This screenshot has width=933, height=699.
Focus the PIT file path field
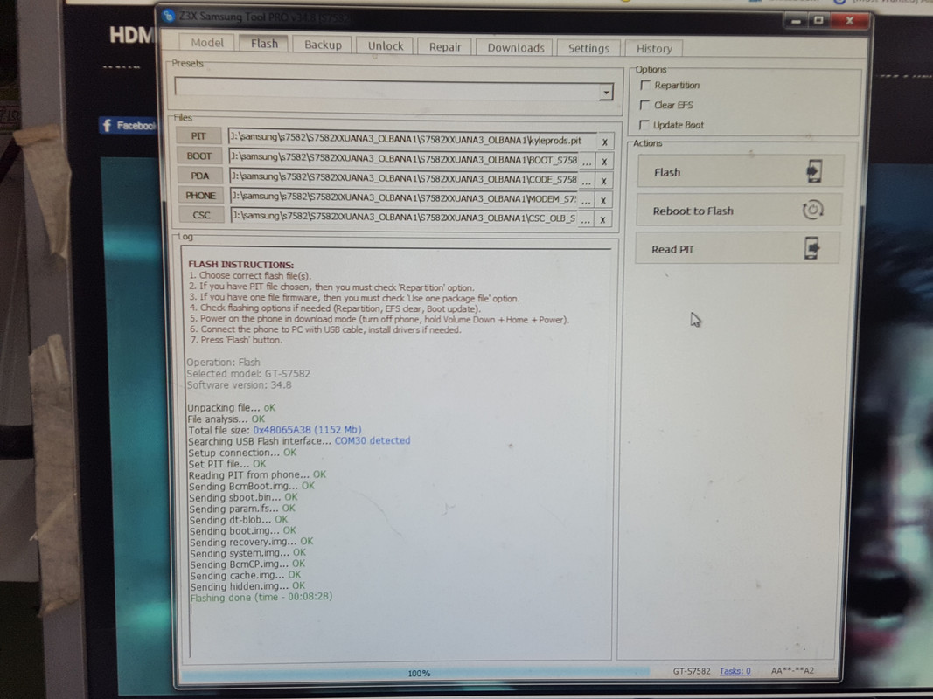[412, 141]
